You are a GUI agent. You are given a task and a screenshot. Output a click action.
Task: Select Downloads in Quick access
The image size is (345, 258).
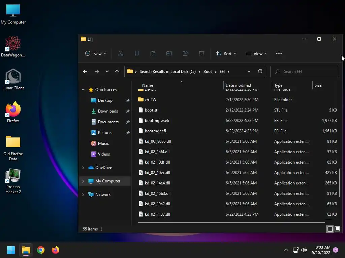pos(108,111)
